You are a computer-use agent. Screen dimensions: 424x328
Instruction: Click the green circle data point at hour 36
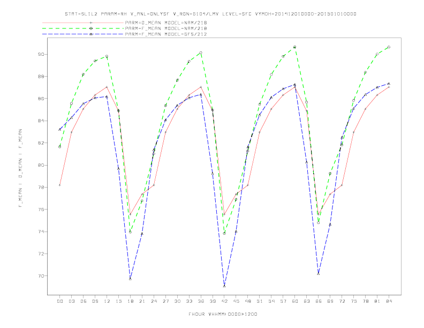[201, 53]
